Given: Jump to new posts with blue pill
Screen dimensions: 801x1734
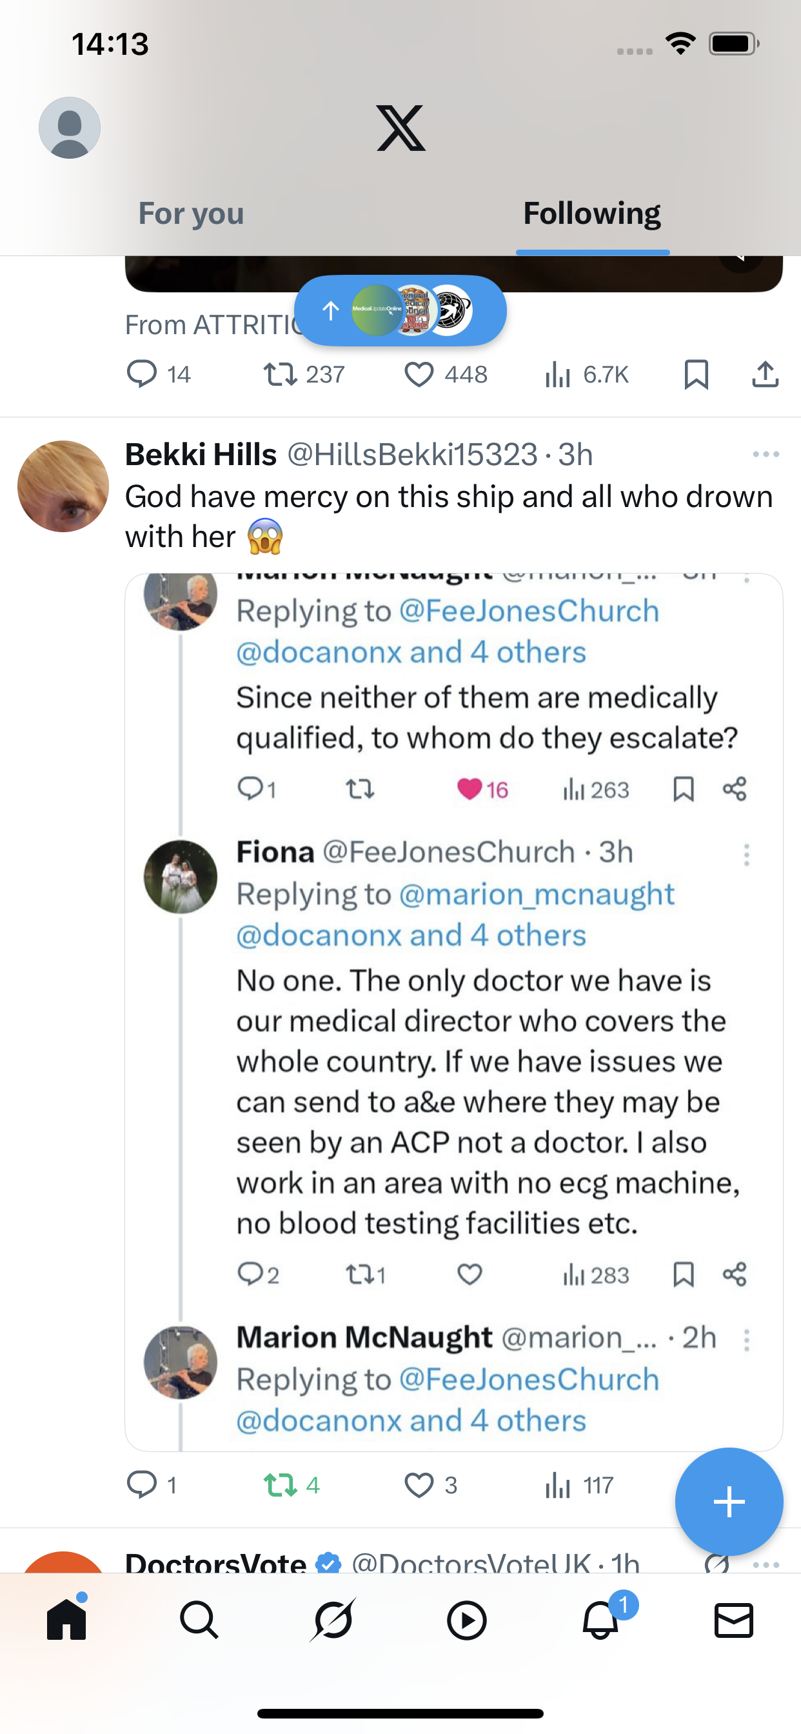Looking at the screenshot, I should (x=400, y=310).
